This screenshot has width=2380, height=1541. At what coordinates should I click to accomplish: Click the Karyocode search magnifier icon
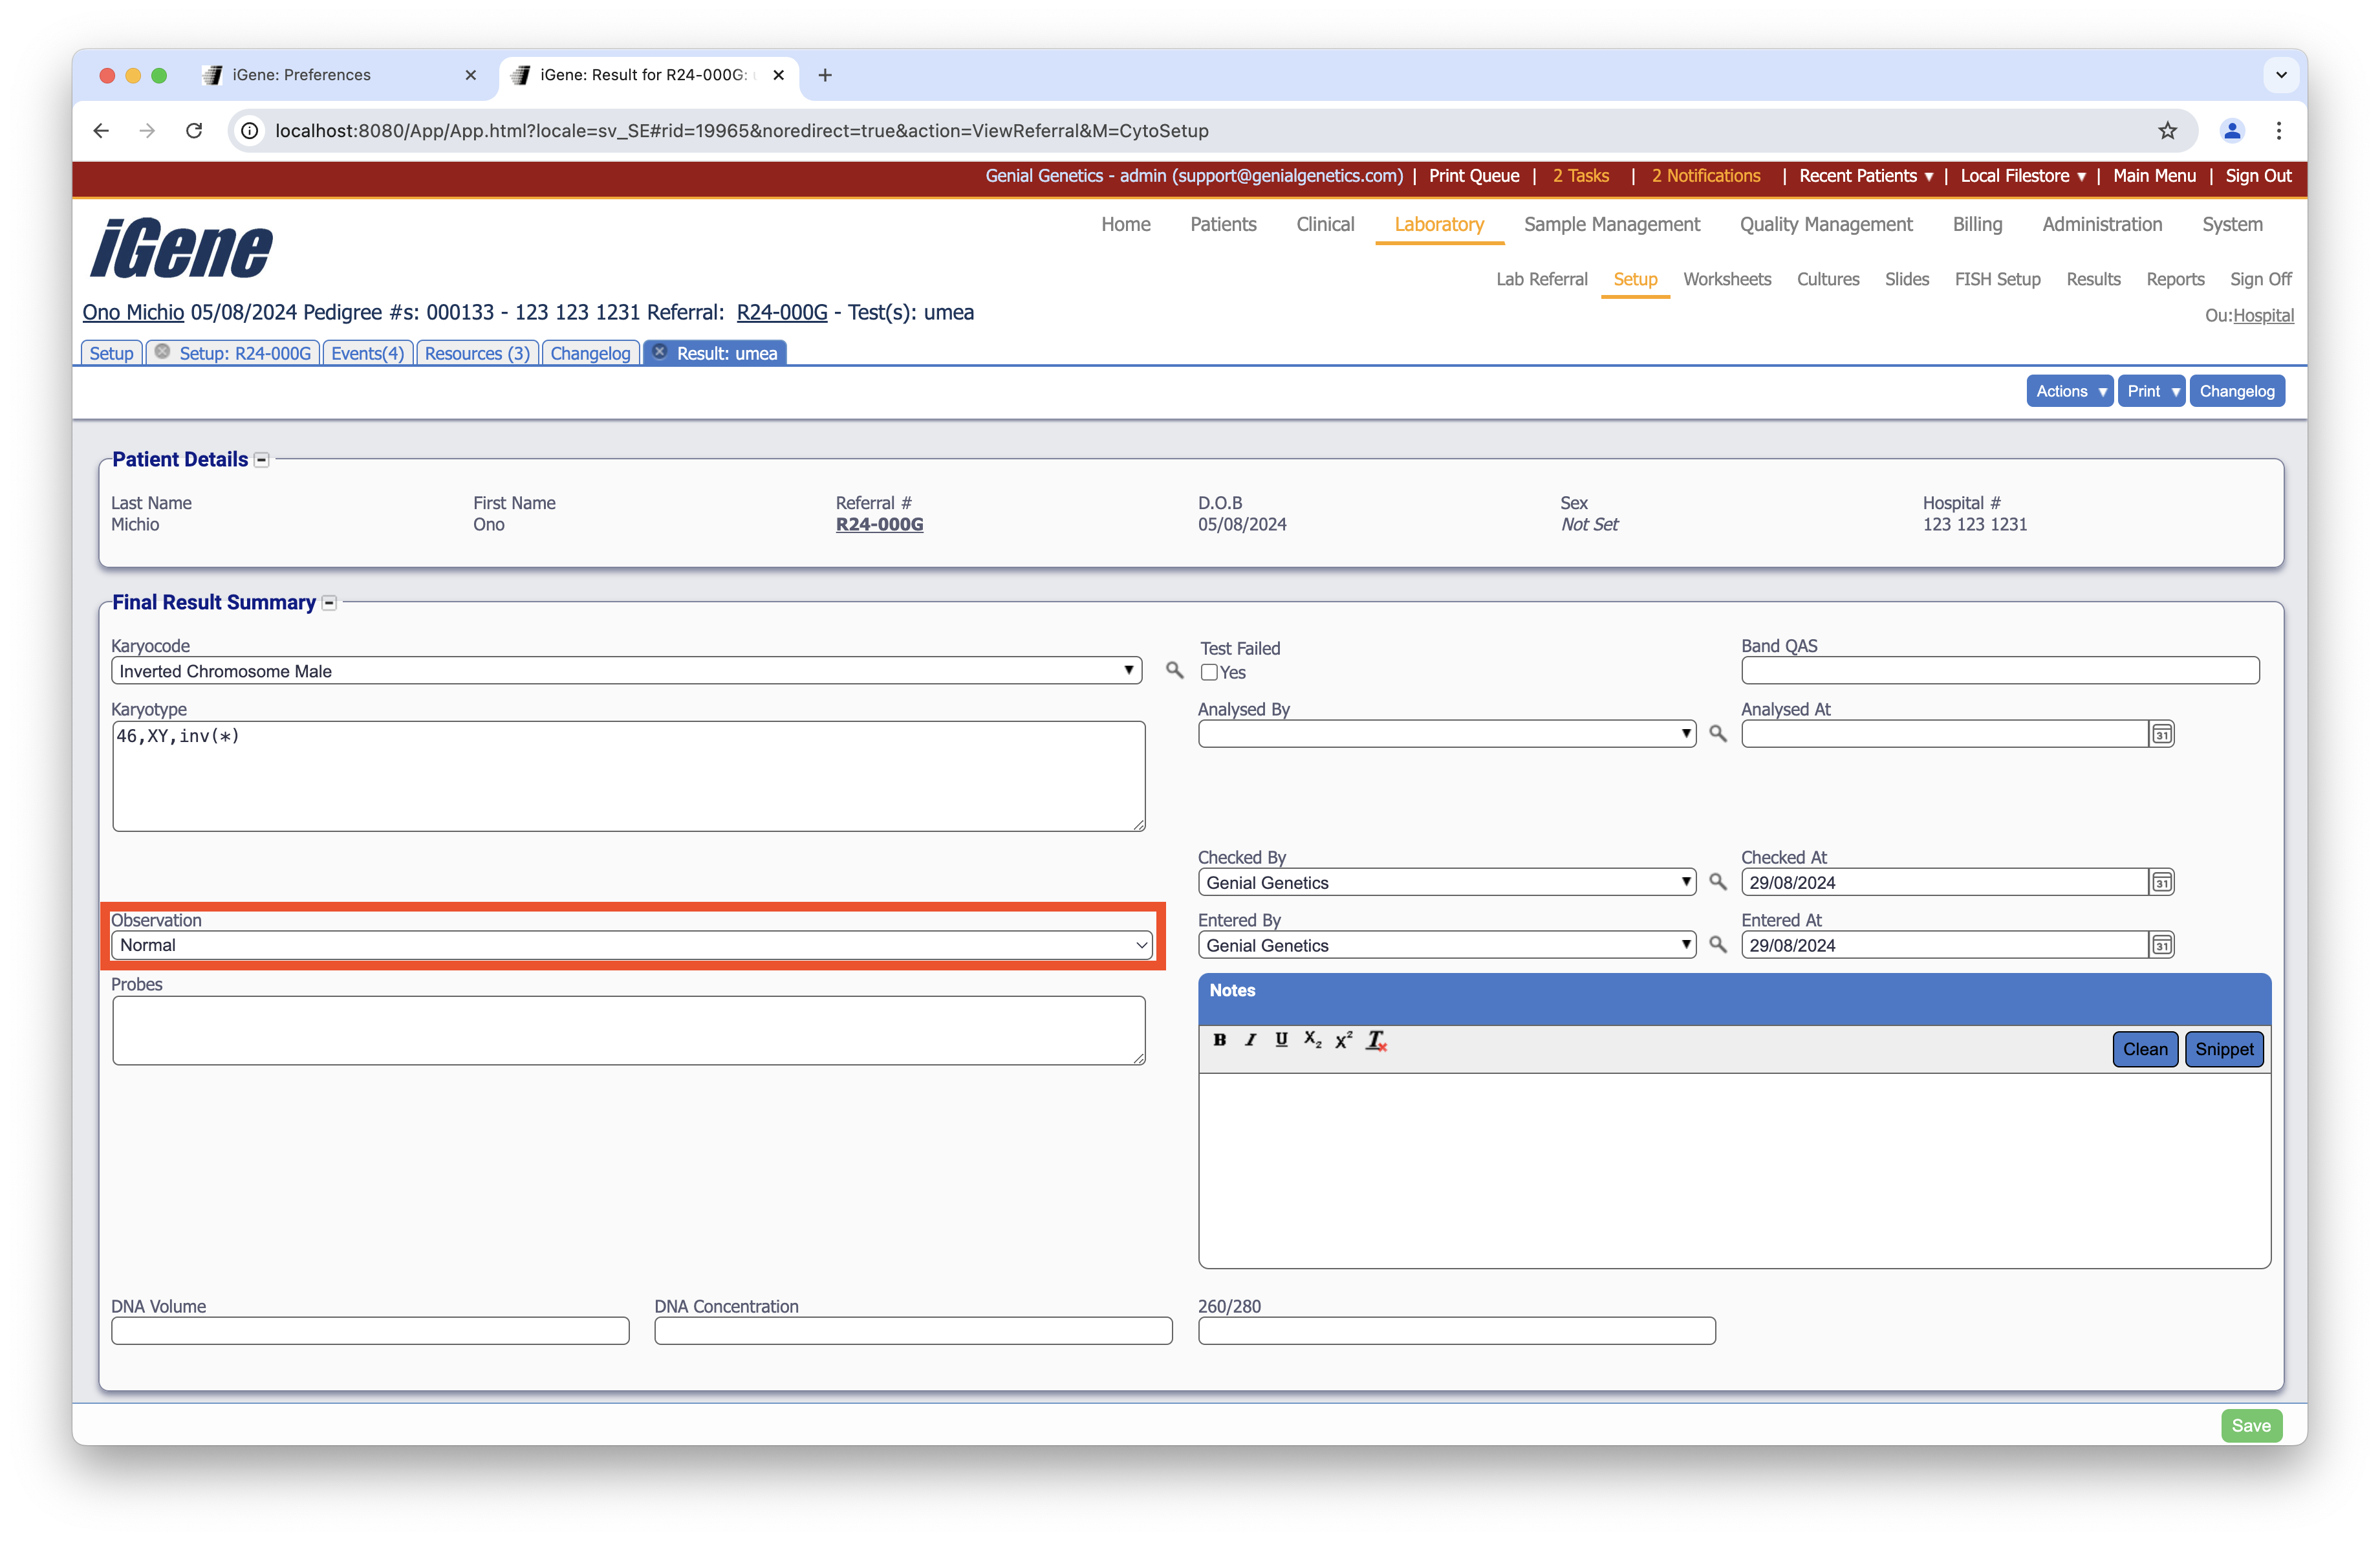(x=1174, y=670)
